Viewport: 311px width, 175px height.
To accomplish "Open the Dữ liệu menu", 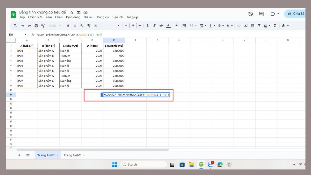I will tap(89, 17).
